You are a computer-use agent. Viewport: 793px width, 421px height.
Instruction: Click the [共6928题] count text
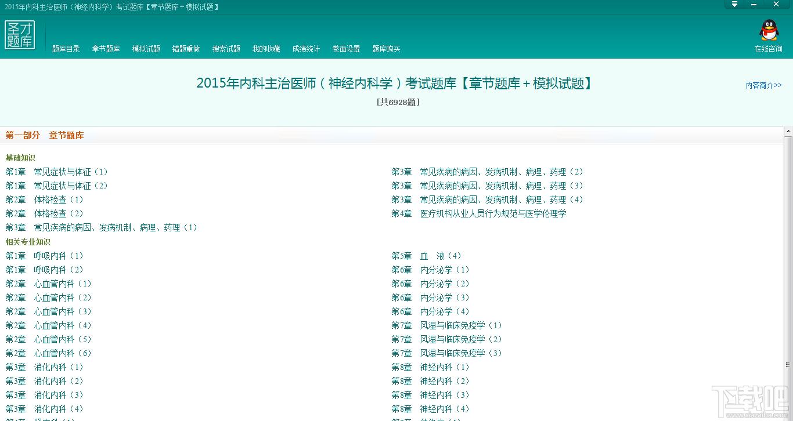[x=398, y=102]
